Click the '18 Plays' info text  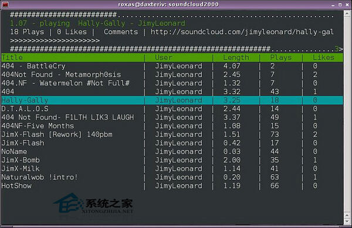[27, 32]
